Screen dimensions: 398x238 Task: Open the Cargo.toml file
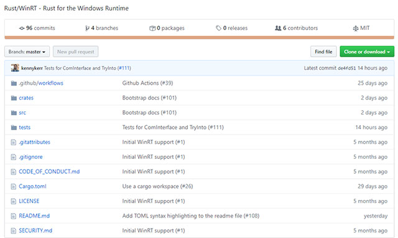[32, 186]
